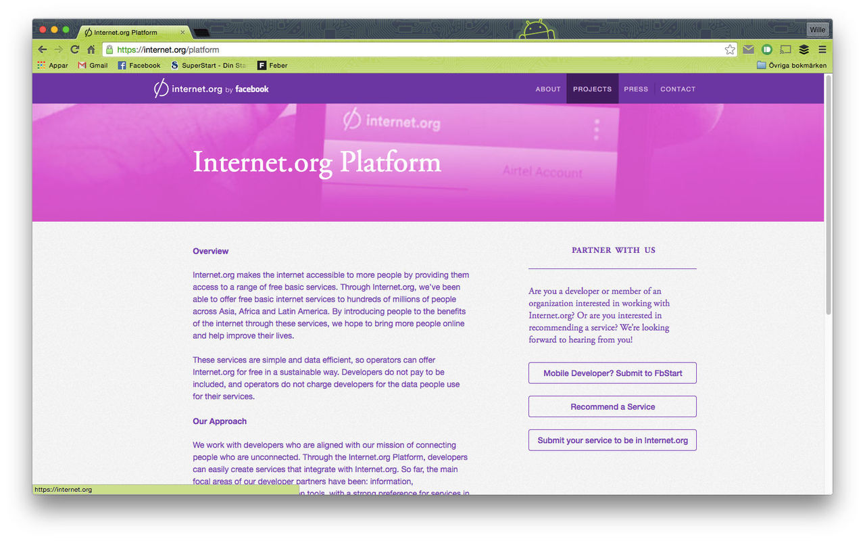Click the Recommend a Service button

point(612,406)
